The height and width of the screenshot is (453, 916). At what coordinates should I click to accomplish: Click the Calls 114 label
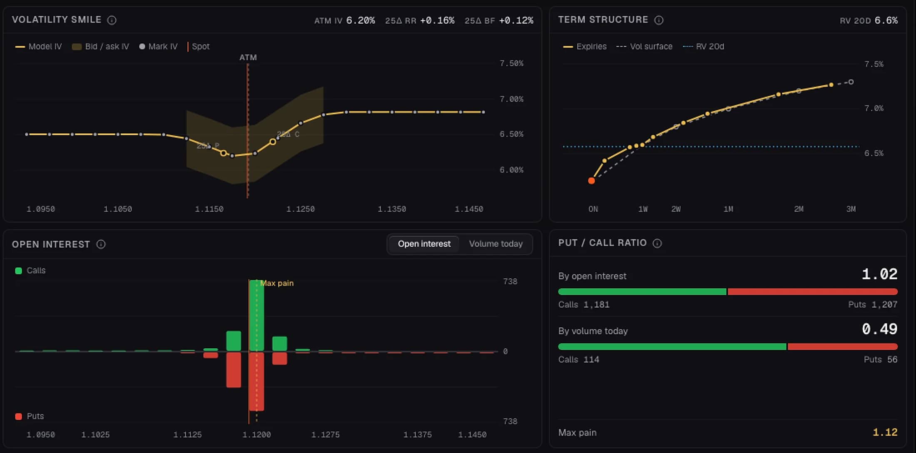(x=579, y=360)
